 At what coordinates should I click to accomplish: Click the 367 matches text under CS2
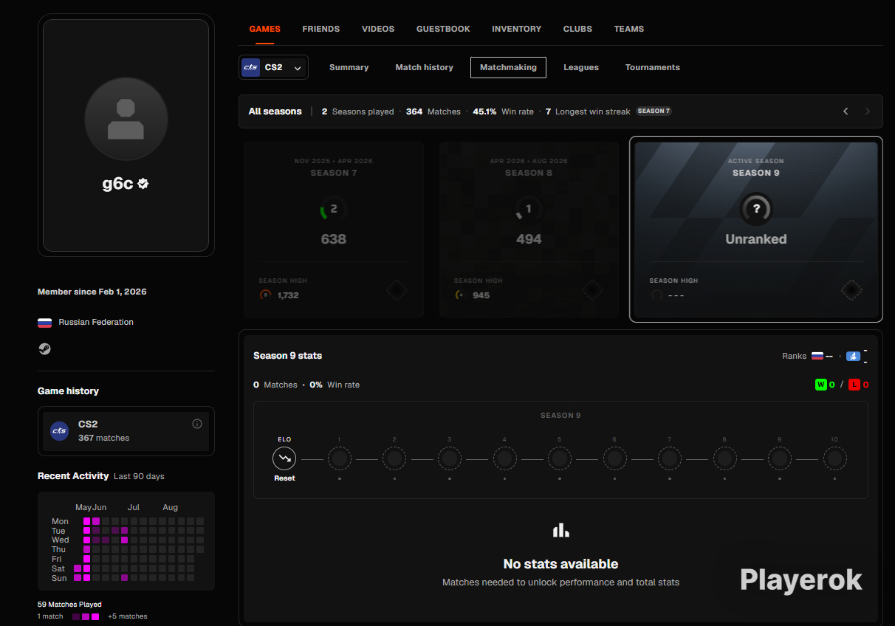pyautogui.click(x=103, y=438)
